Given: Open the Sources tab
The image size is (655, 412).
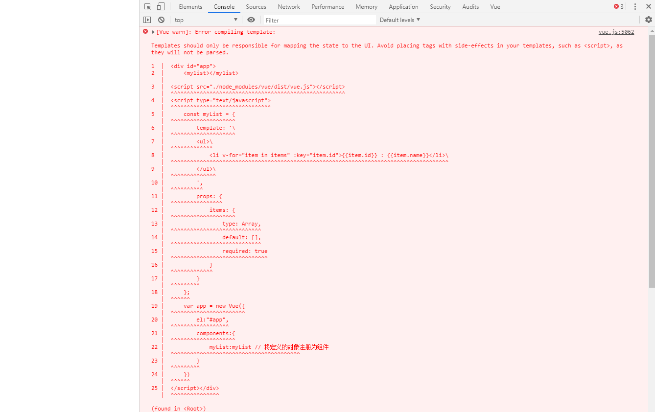Looking at the screenshot, I should [256, 7].
